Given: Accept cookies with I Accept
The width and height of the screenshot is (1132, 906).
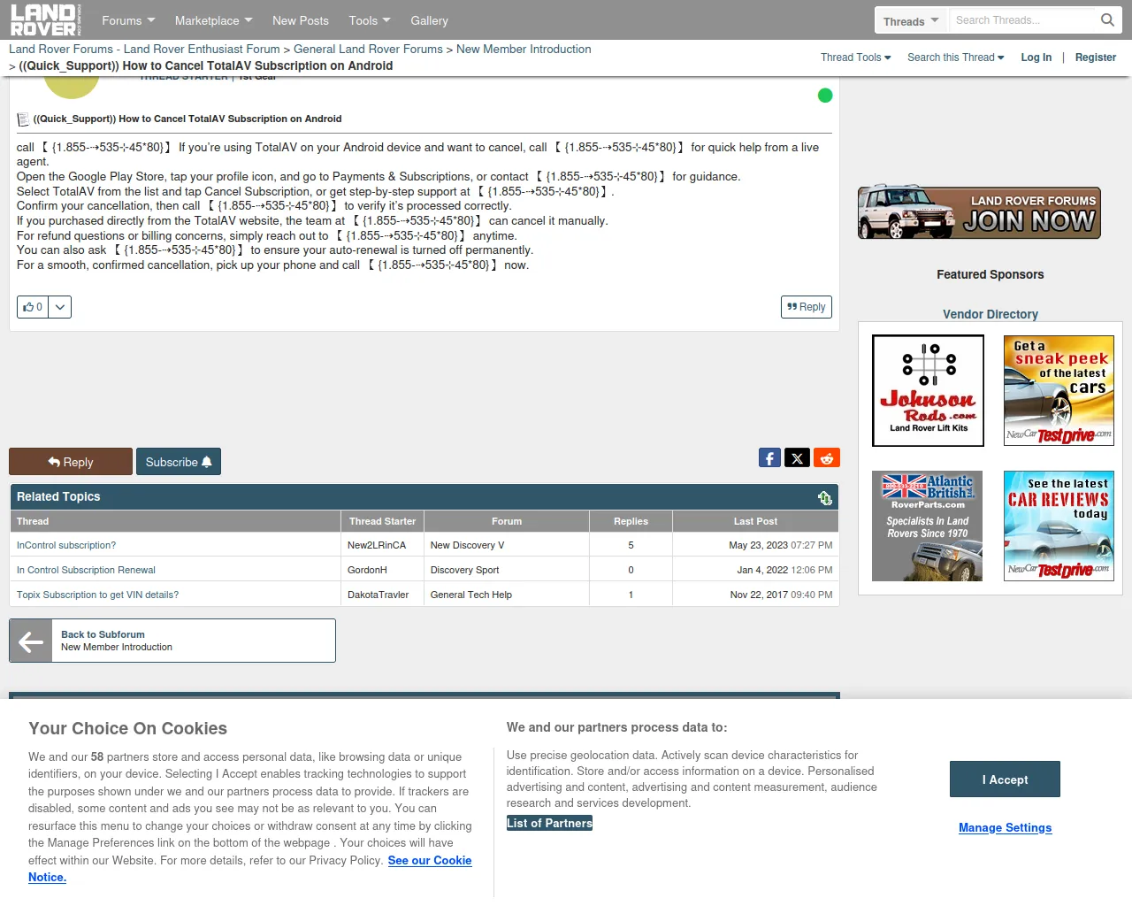Looking at the screenshot, I should 1005,779.
